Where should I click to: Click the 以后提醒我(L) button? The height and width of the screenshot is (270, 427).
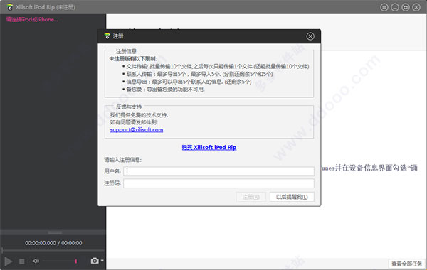pos(292,197)
